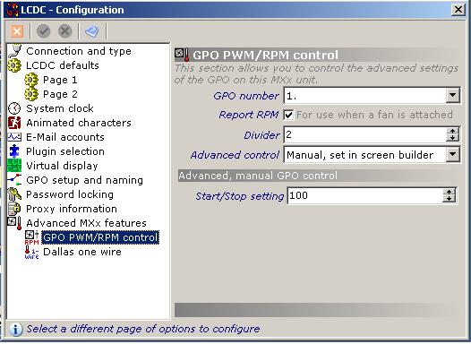Screen dimensions: 471x344
Task: Click the grey checkmark apply icon
Action: 43,31
